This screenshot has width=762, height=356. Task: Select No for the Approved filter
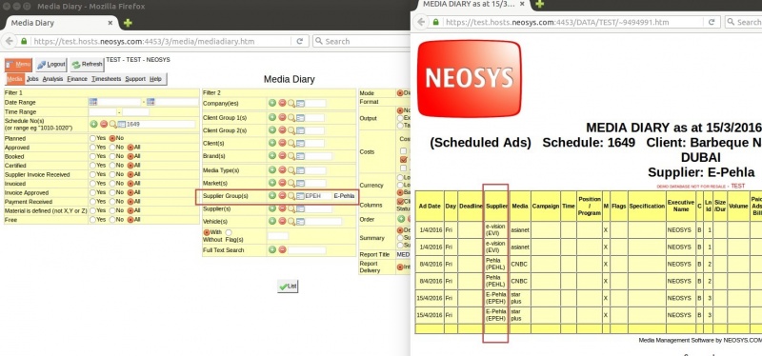[x=111, y=148]
